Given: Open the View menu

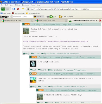Looking at the screenshot, I should coord(12,5).
